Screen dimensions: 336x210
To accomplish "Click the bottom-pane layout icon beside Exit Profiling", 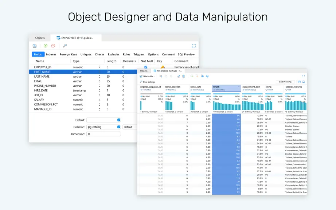I will tap(304, 82).
